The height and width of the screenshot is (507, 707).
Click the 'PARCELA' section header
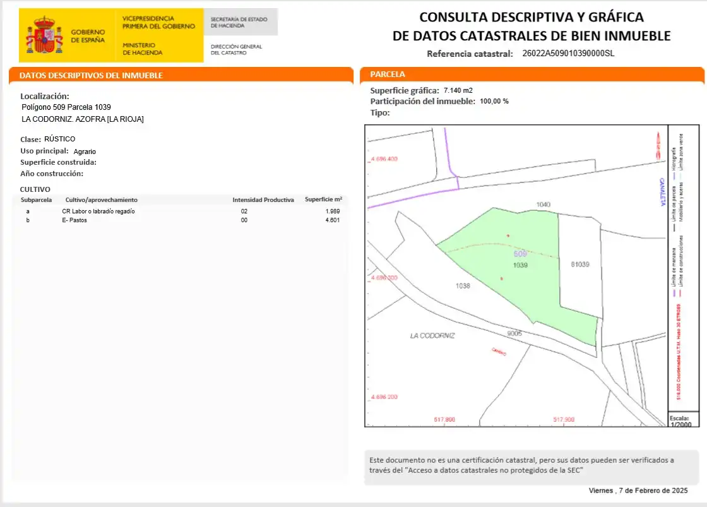pyautogui.click(x=388, y=74)
